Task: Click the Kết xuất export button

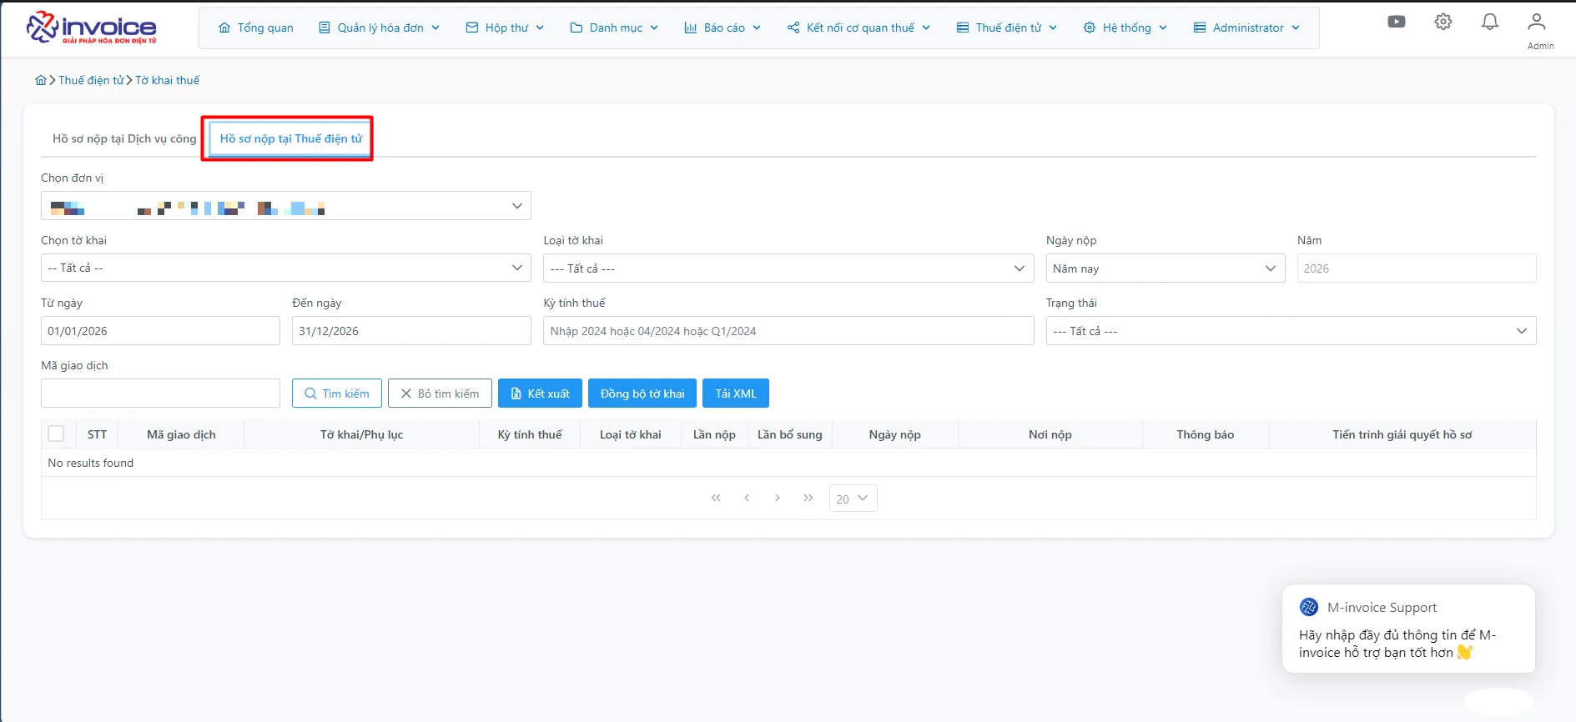Action: click(x=540, y=394)
